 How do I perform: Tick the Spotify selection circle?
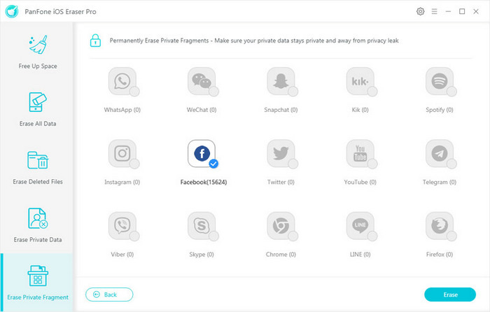(x=452, y=92)
